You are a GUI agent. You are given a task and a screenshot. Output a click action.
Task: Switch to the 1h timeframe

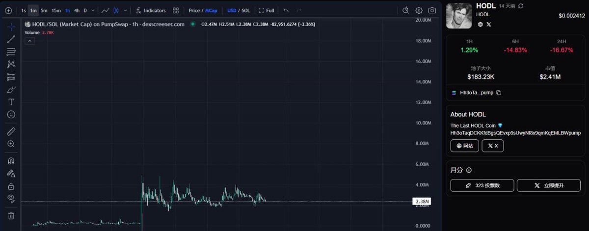pyautogui.click(x=67, y=10)
